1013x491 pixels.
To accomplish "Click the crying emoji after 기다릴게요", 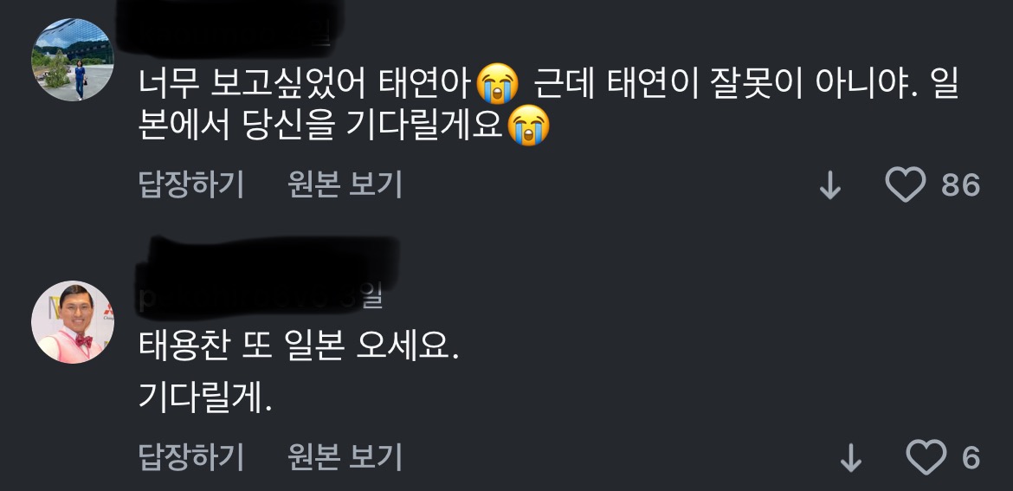I will click(528, 125).
